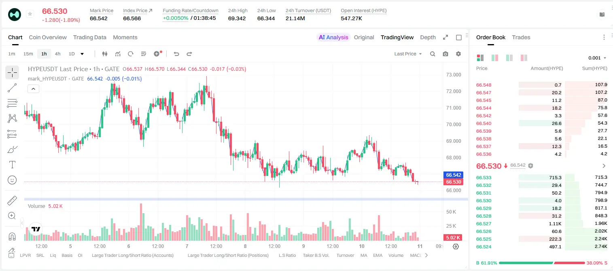The image size is (613, 271).
Task: Open the emoji sticker tool
Action: tap(12, 180)
